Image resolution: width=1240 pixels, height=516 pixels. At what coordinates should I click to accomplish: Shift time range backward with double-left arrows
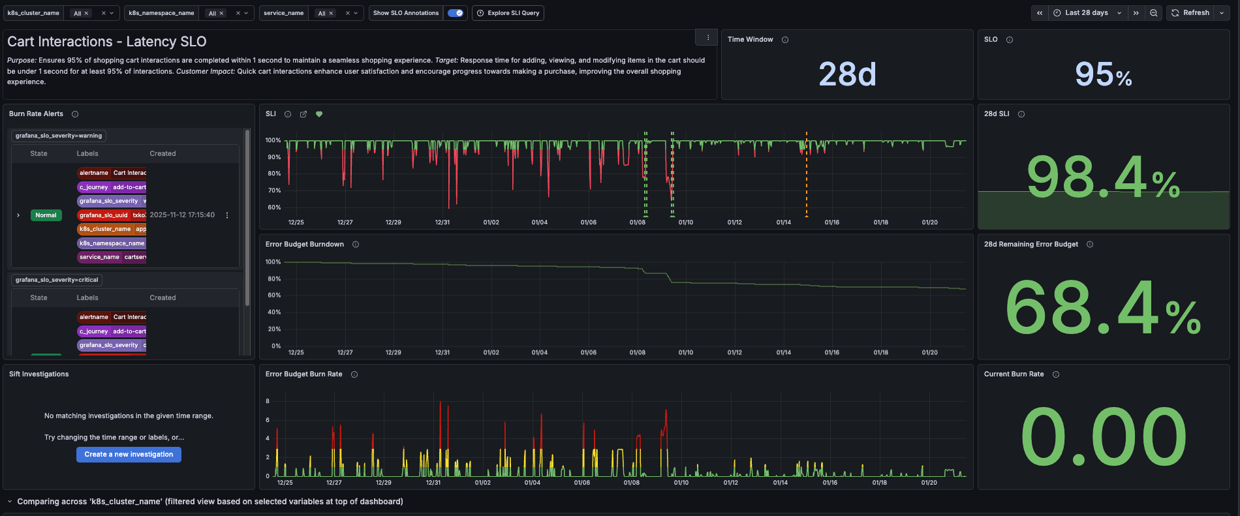(x=1040, y=13)
